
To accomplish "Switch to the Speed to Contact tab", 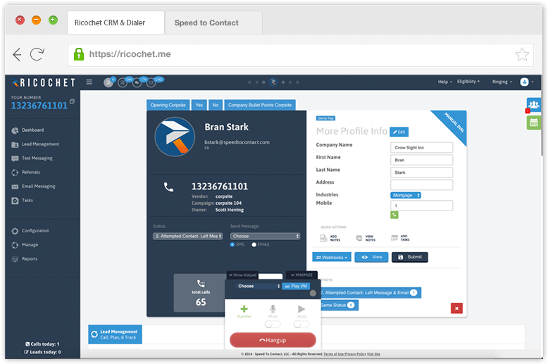I will point(213,23).
